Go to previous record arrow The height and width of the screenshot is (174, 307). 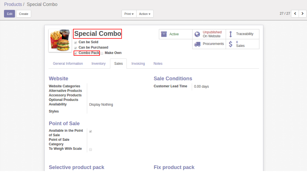pos(295,14)
